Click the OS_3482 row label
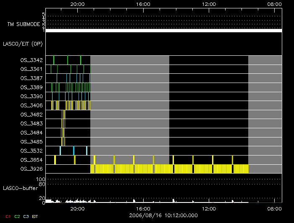The height and width of the screenshot is (223, 294). [x=31, y=114]
